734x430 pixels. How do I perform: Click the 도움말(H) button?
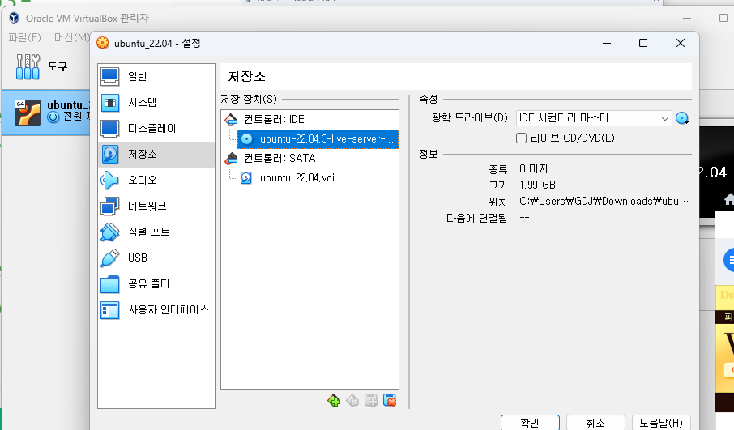point(661,423)
